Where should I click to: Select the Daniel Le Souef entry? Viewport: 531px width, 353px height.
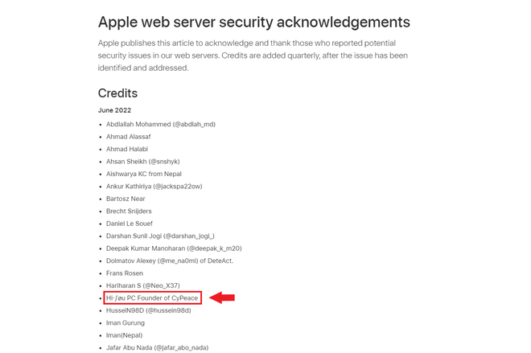[130, 224]
